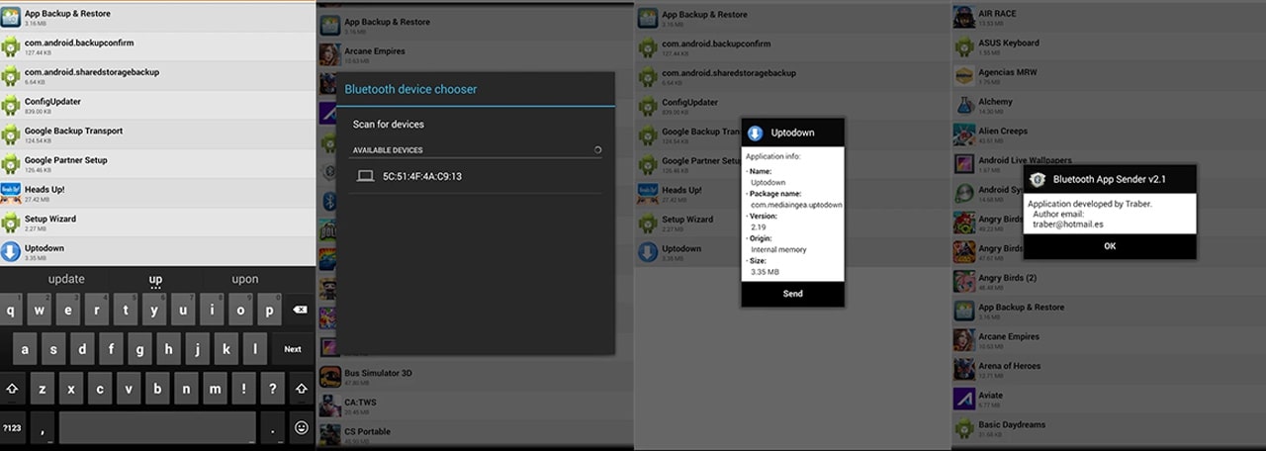
Task: Tap the Google Partner Setup icon in the keyboard screenshot
Action: [x=11, y=163]
